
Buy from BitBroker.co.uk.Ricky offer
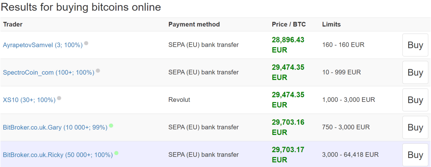click(x=415, y=155)
